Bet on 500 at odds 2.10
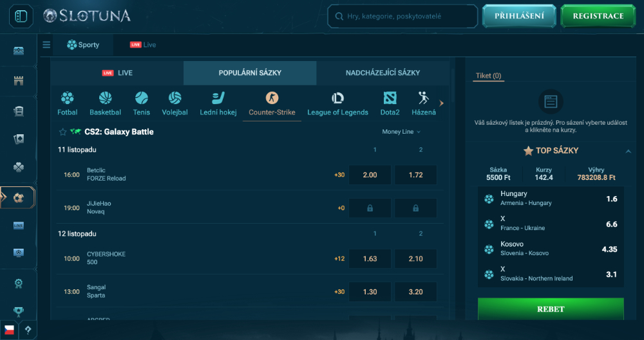Screen dimensions: 644x340 click(x=415, y=259)
